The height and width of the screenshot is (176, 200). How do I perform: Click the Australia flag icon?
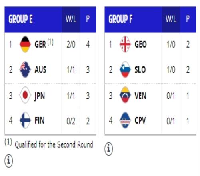click(25, 70)
